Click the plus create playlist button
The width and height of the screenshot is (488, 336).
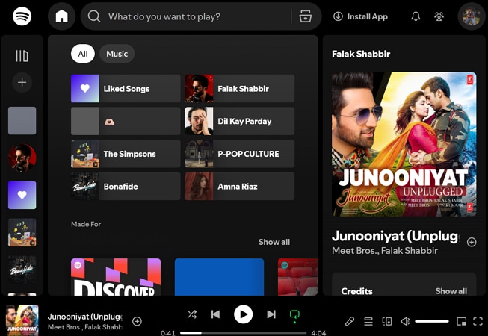[22, 82]
